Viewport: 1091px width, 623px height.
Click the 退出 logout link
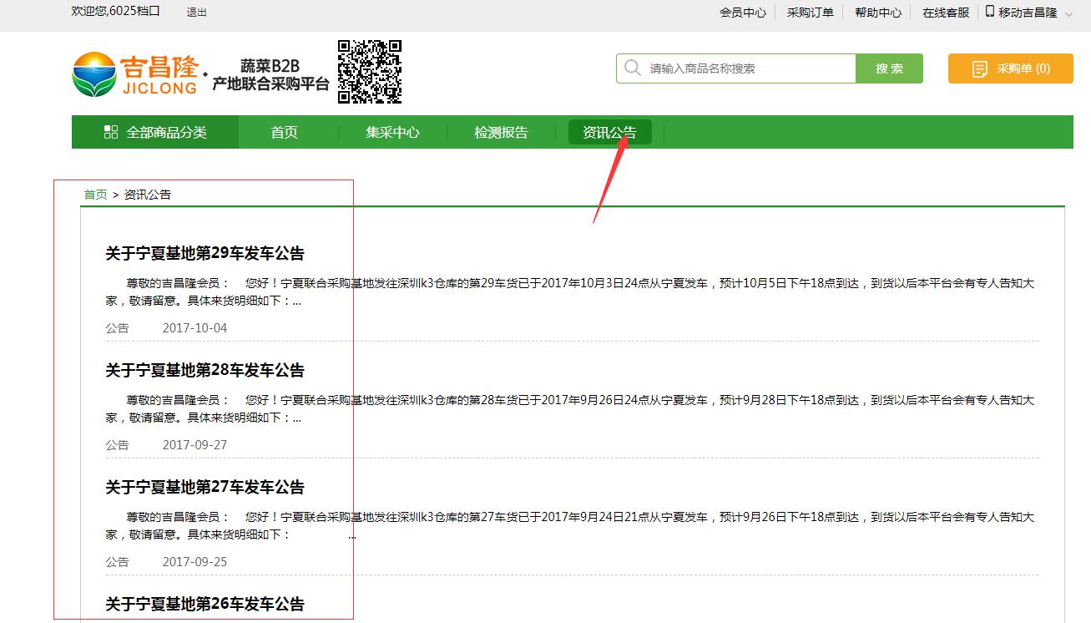197,13
